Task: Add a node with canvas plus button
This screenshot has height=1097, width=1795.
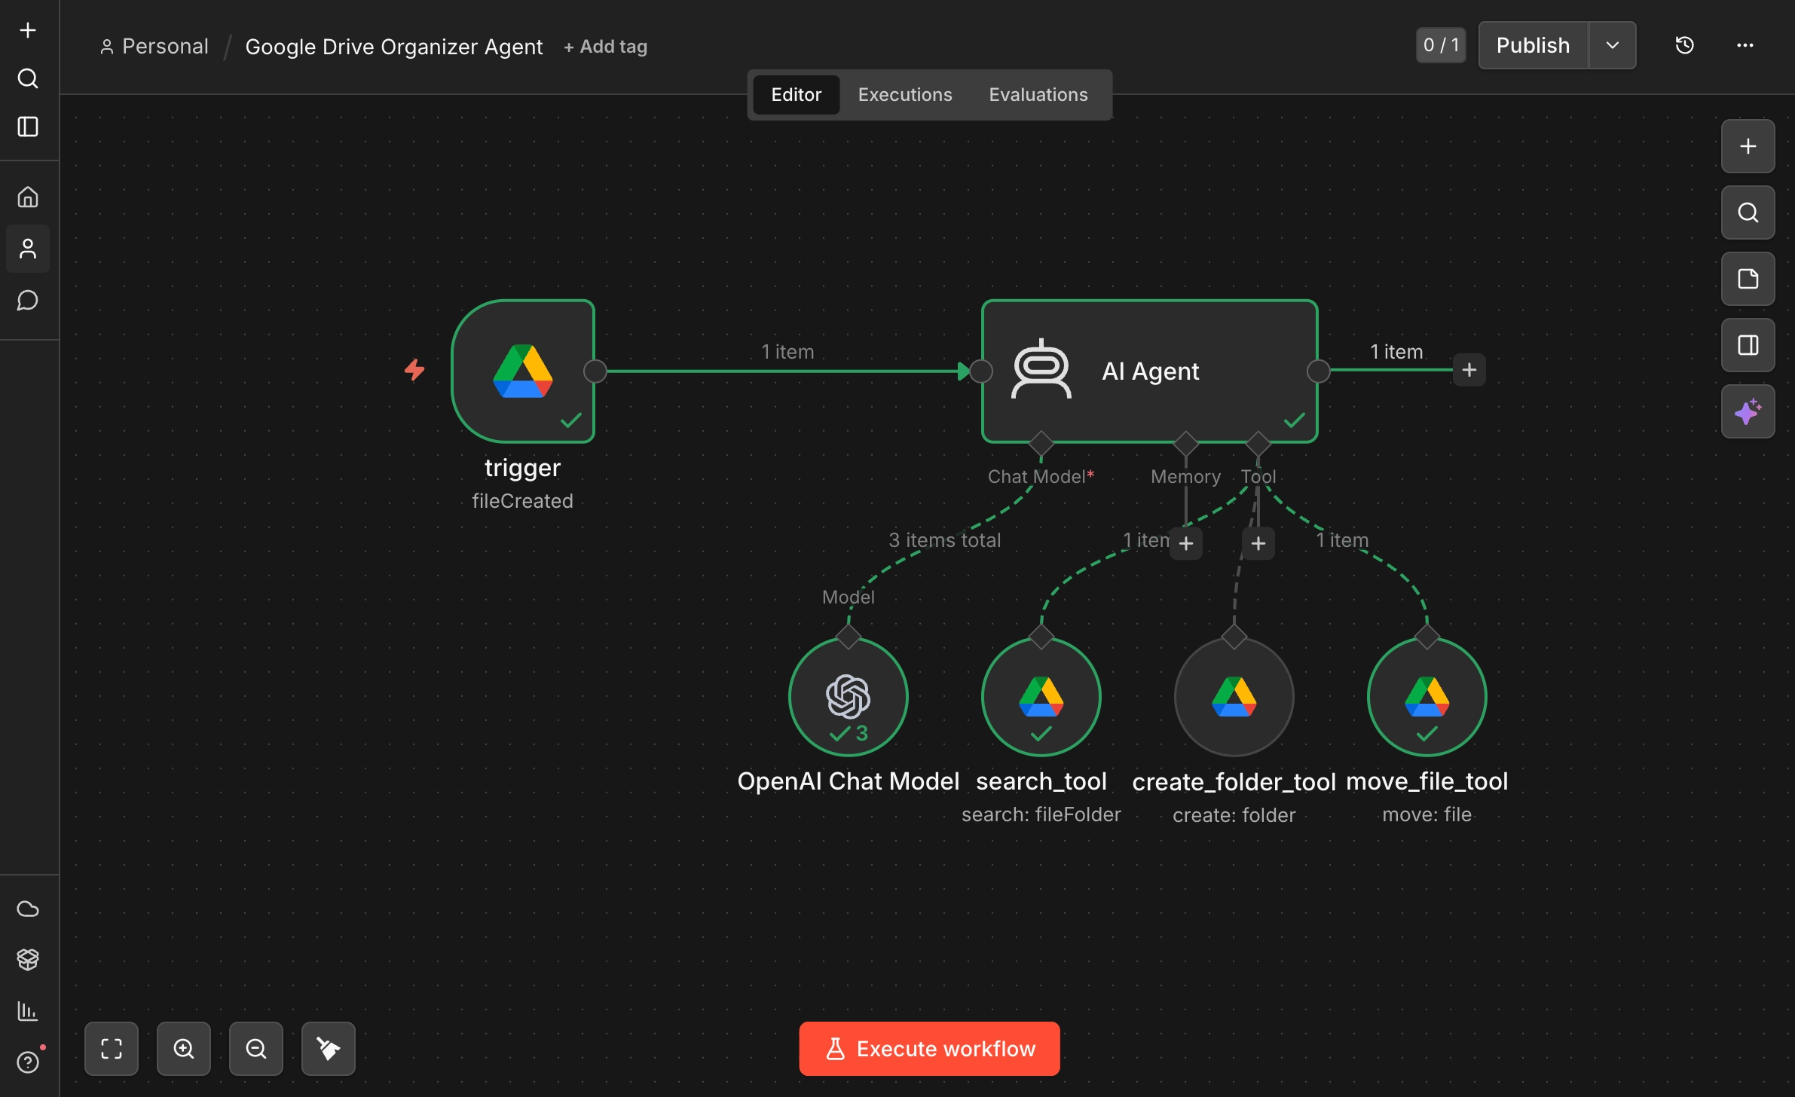Action: (x=1748, y=146)
